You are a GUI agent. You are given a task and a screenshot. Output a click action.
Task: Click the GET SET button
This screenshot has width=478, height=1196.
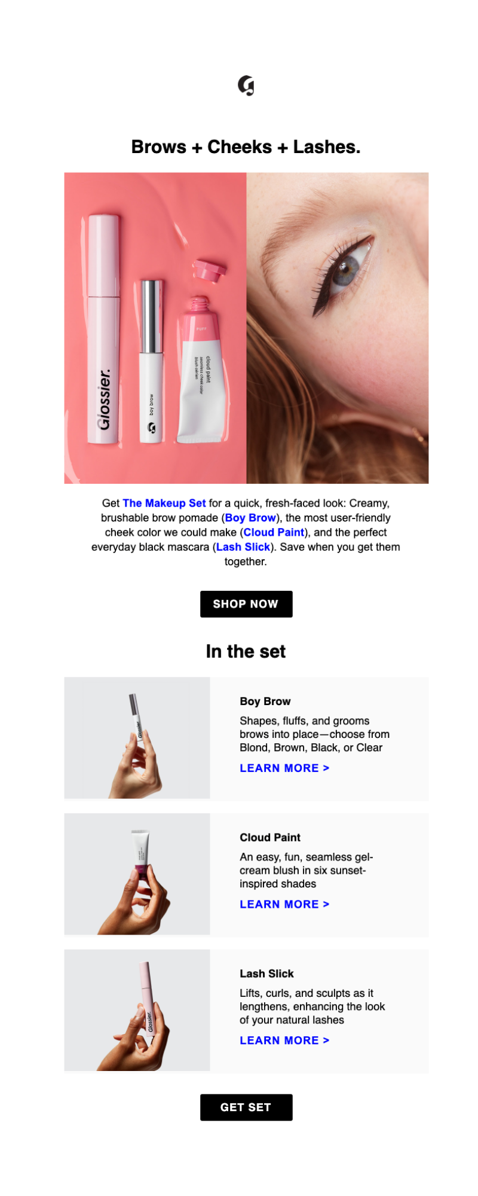[246, 1107]
